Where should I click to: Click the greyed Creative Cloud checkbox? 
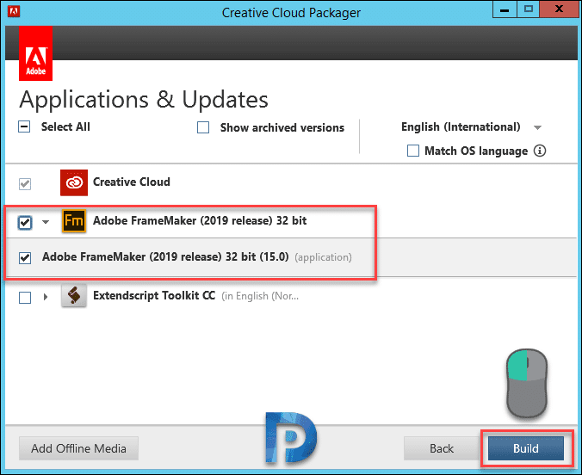25,183
